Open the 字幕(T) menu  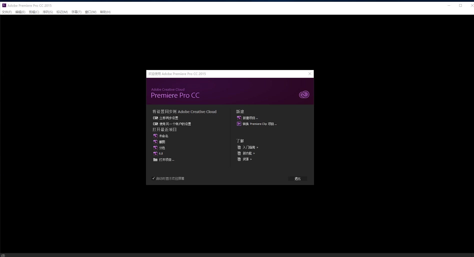76,12
